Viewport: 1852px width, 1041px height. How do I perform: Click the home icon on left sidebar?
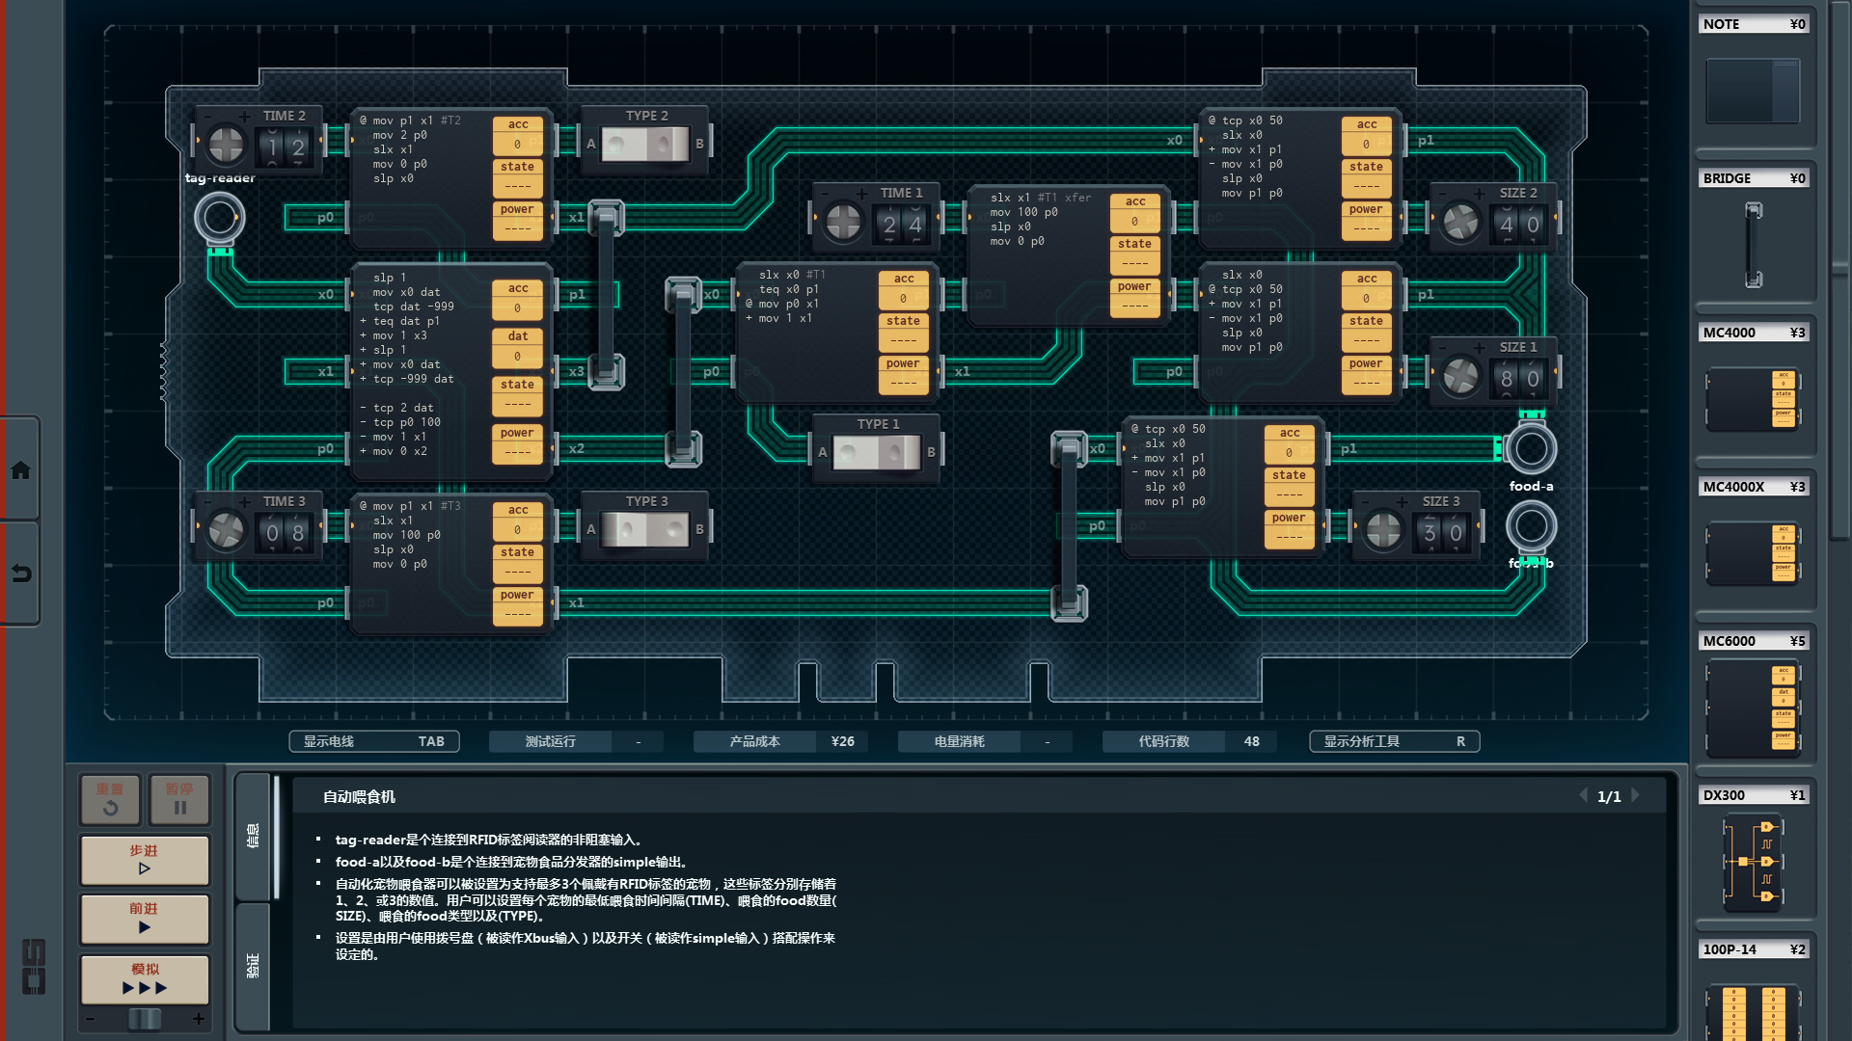[20, 470]
